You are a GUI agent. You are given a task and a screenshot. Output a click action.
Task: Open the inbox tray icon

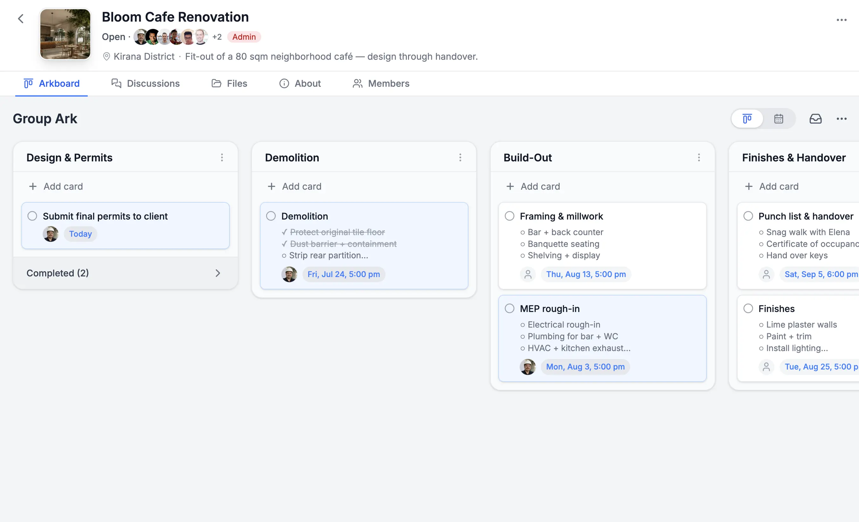815,119
